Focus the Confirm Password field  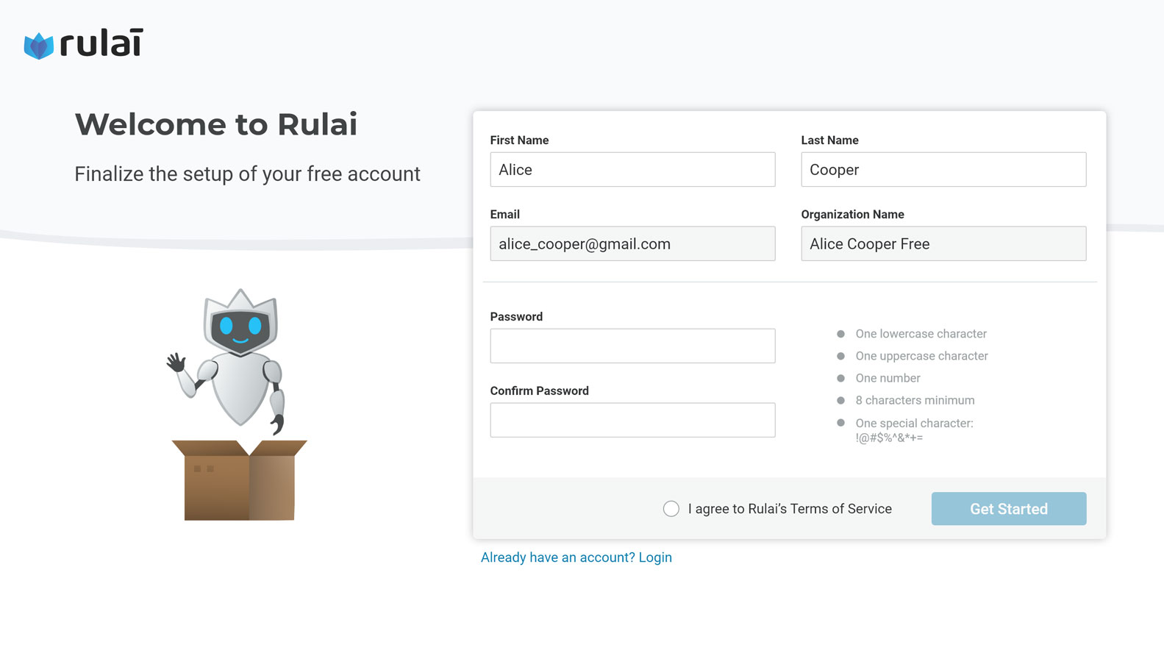click(632, 420)
